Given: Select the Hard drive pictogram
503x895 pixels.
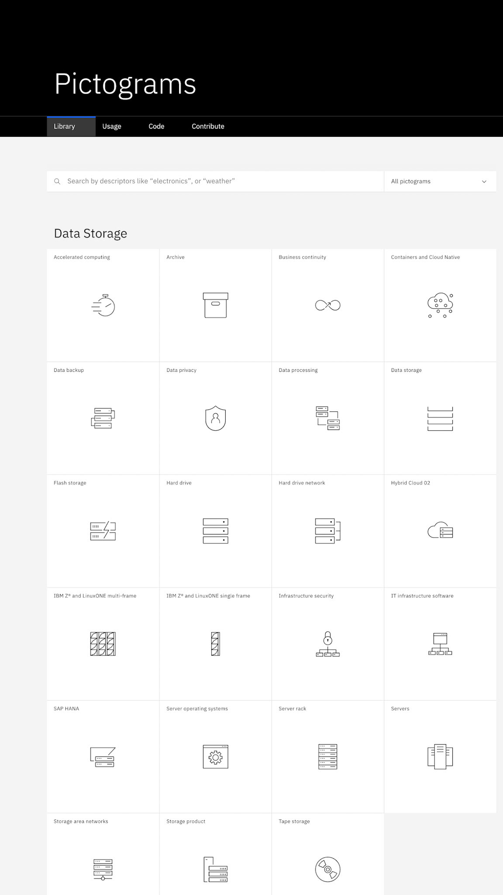Looking at the screenshot, I should [215, 531].
